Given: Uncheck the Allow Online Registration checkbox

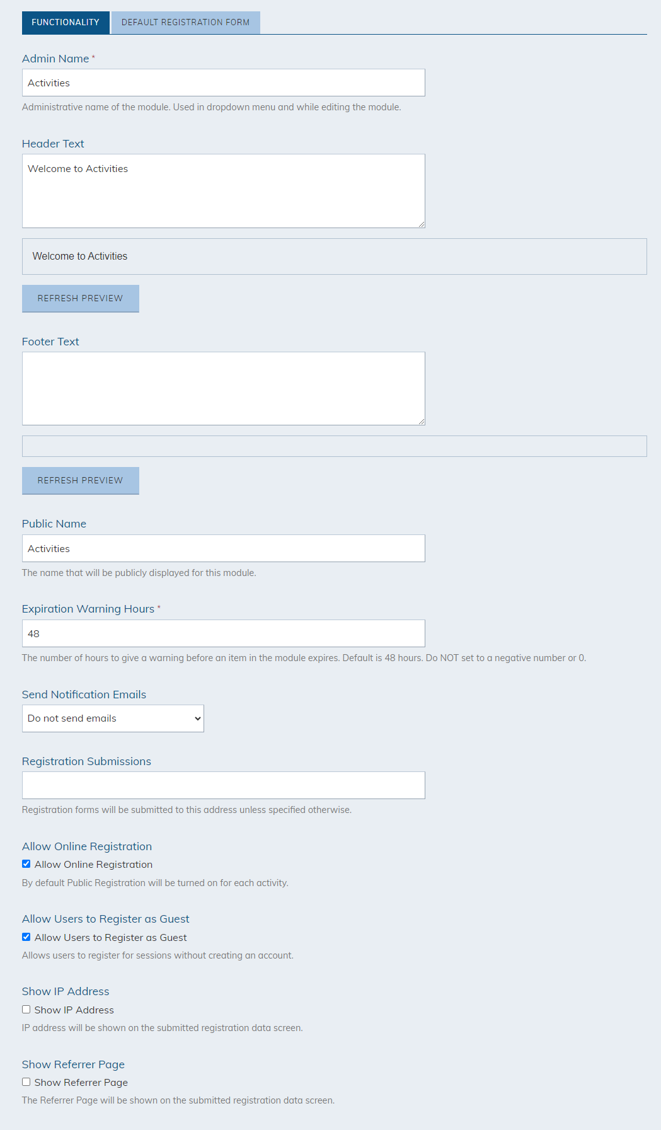Looking at the screenshot, I should (26, 864).
